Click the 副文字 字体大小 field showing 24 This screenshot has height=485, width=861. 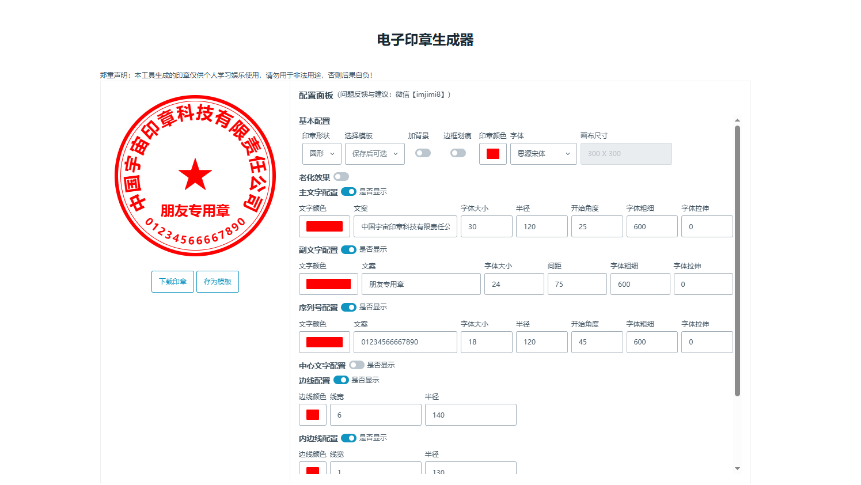click(514, 284)
